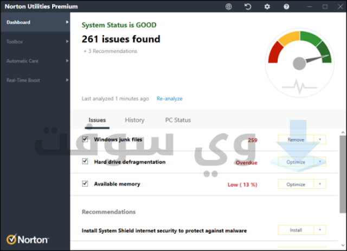This screenshot has height=251, width=347.
Task: Open settings via the gear icon
Action: [267, 7]
